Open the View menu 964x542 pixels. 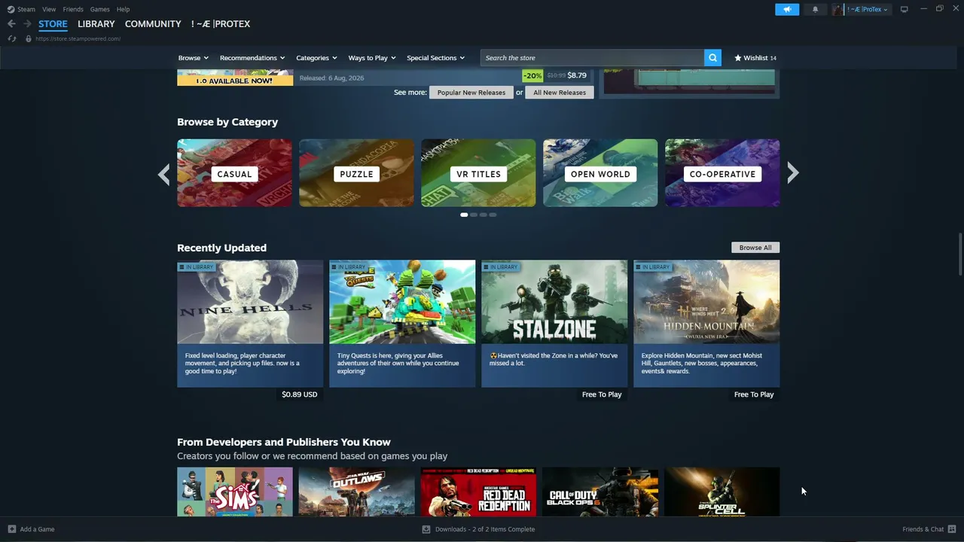[x=49, y=9]
